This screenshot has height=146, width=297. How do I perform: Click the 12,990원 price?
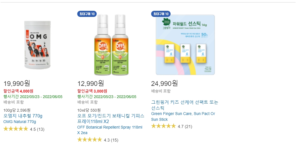[91, 83]
